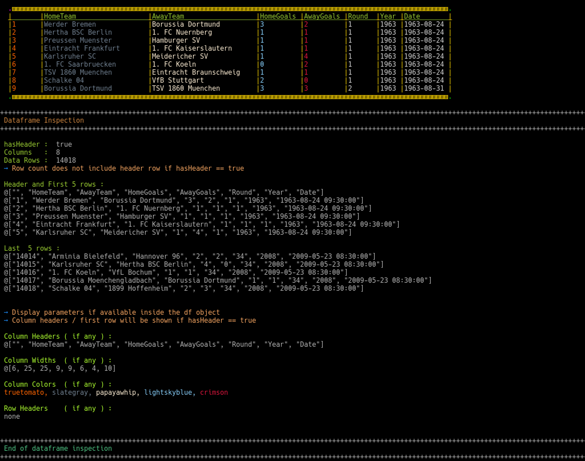Click the hasHeader label

[22, 144]
